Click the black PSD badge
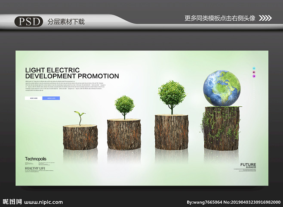This screenshot has width=283, height=207. (29, 22)
